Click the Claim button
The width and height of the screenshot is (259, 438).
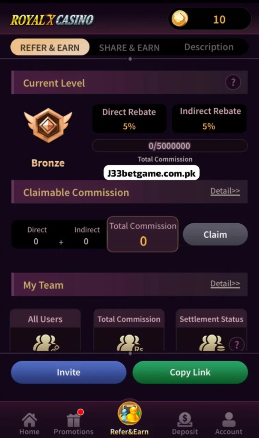coord(215,234)
